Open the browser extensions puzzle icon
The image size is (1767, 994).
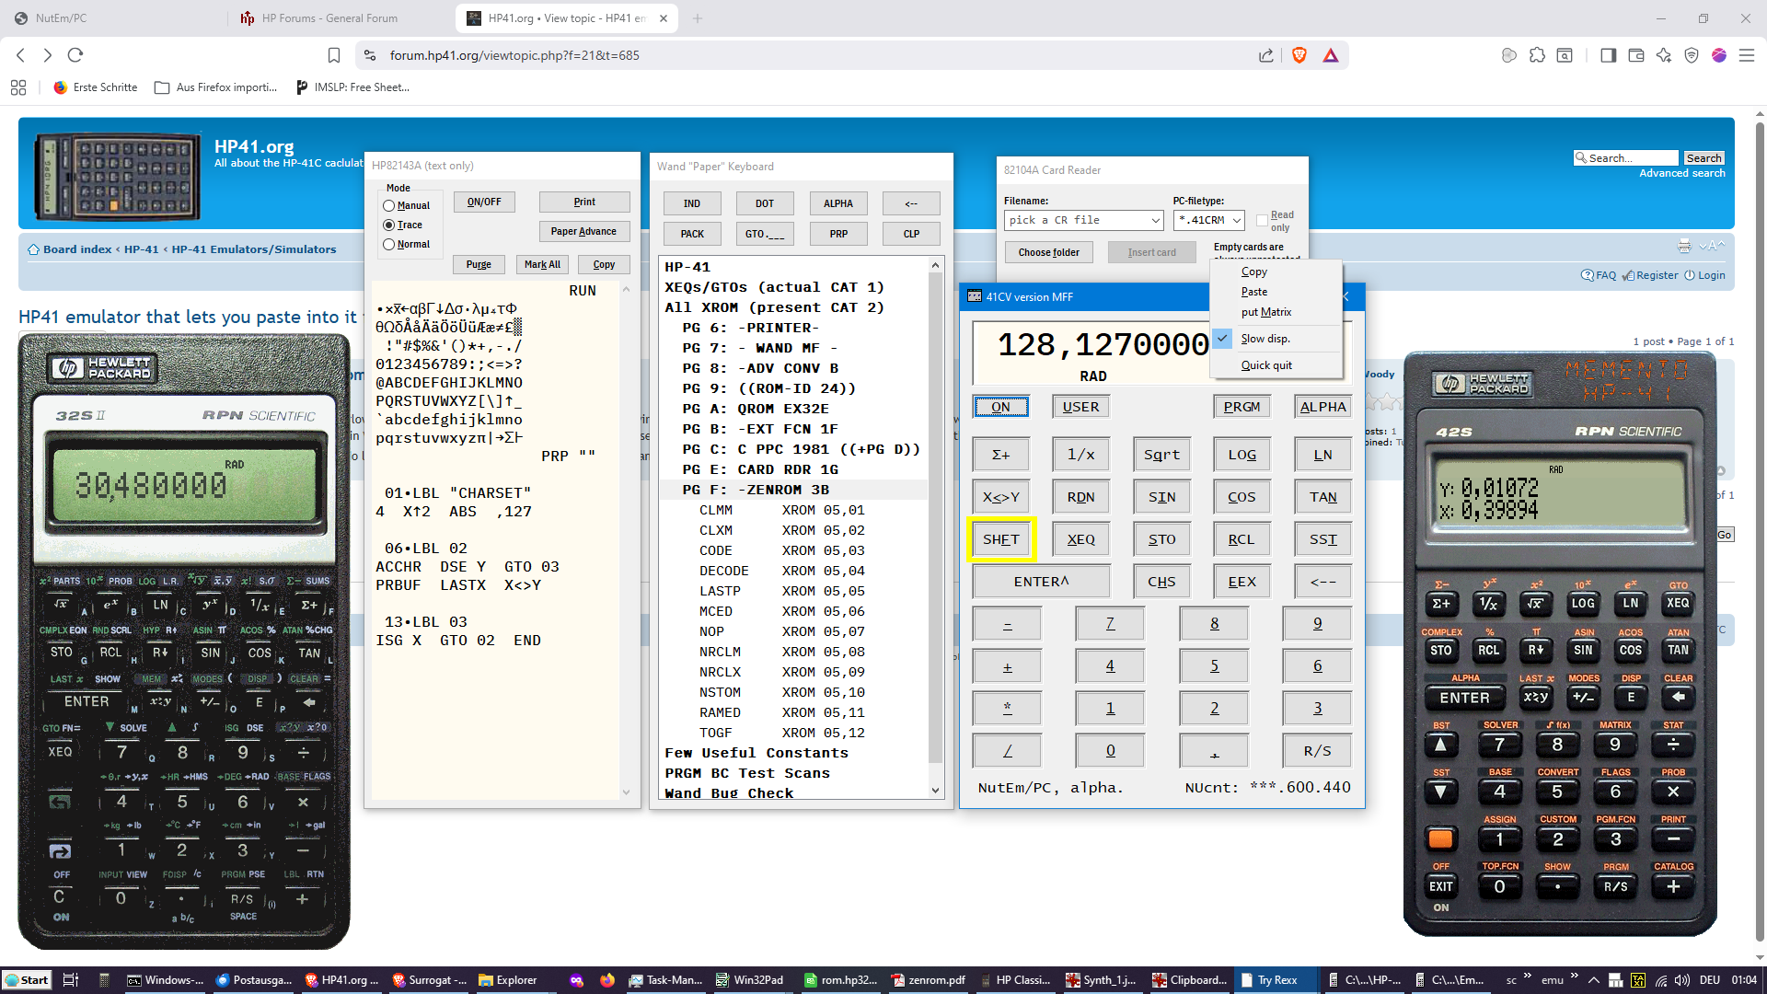1537,55
